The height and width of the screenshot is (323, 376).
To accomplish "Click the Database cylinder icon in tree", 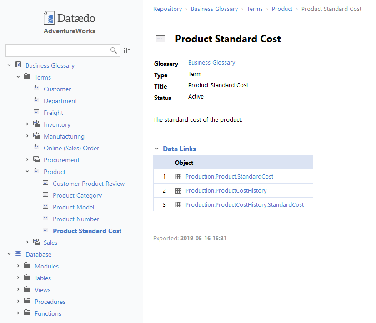I will pyautogui.click(x=18, y=254).
